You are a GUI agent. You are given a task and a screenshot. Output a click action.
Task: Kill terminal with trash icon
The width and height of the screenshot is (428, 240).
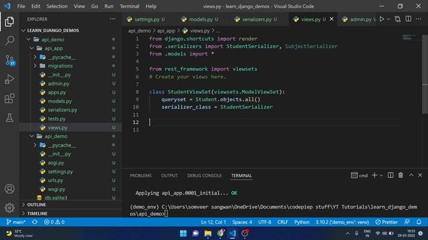pos(401,175)
